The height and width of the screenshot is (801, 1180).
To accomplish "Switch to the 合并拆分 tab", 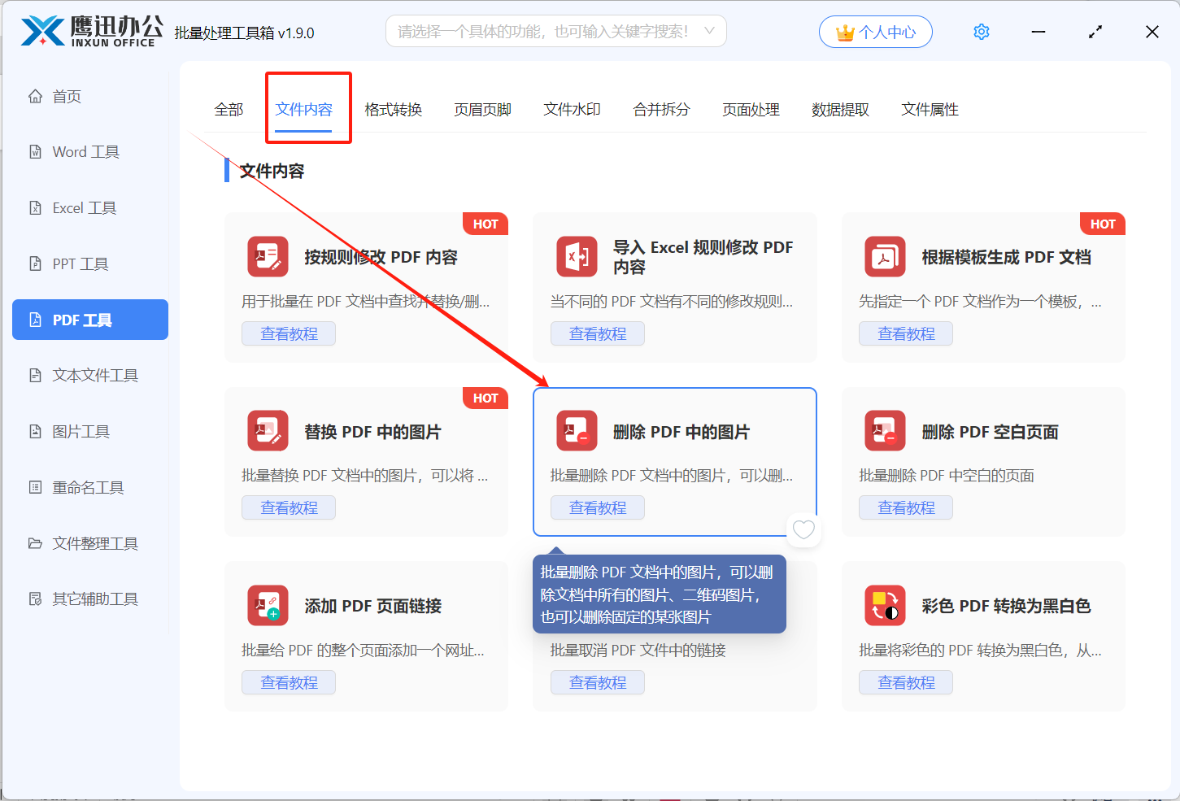I will click(x=661, y=109).
